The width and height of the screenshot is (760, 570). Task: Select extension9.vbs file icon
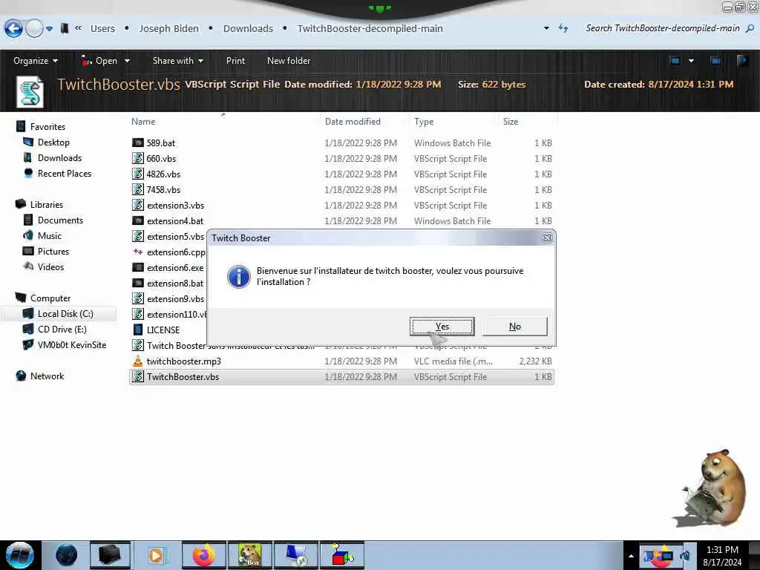pos(138,298)
